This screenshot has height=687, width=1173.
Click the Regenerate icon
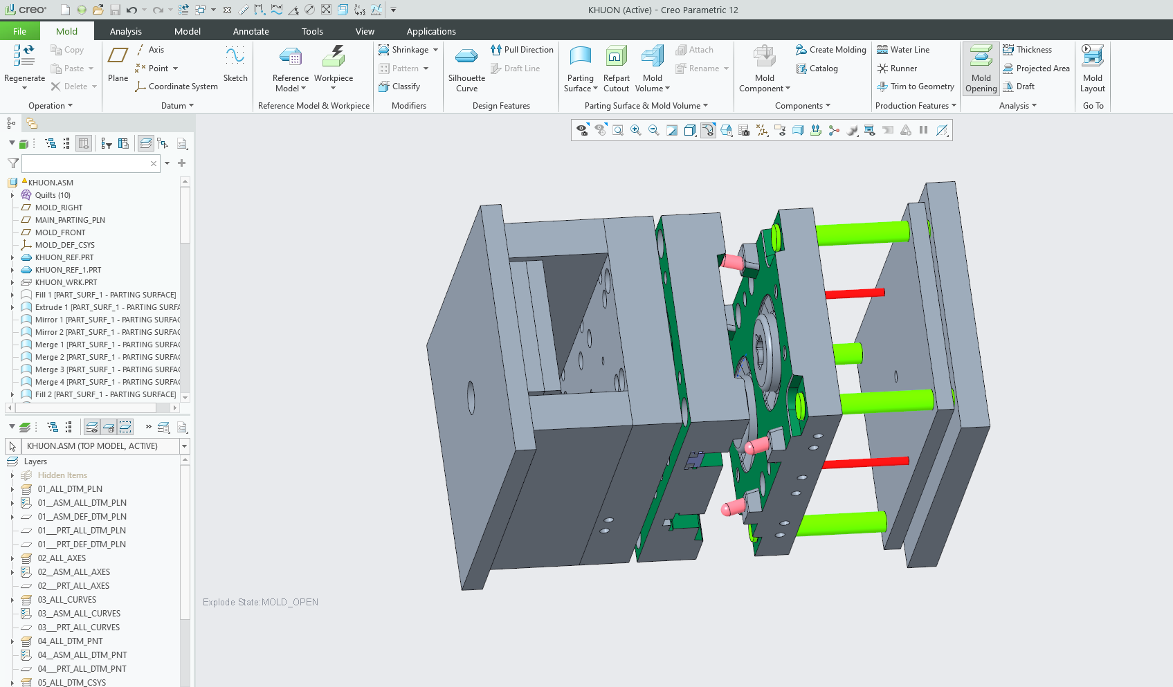click(24, 58)
